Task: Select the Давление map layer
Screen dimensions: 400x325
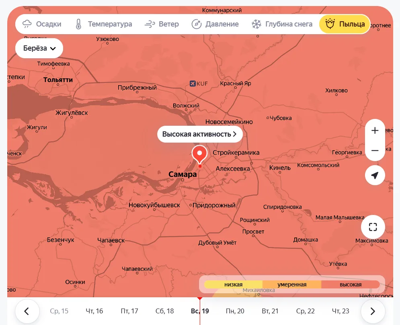Action: pos(215,24)
